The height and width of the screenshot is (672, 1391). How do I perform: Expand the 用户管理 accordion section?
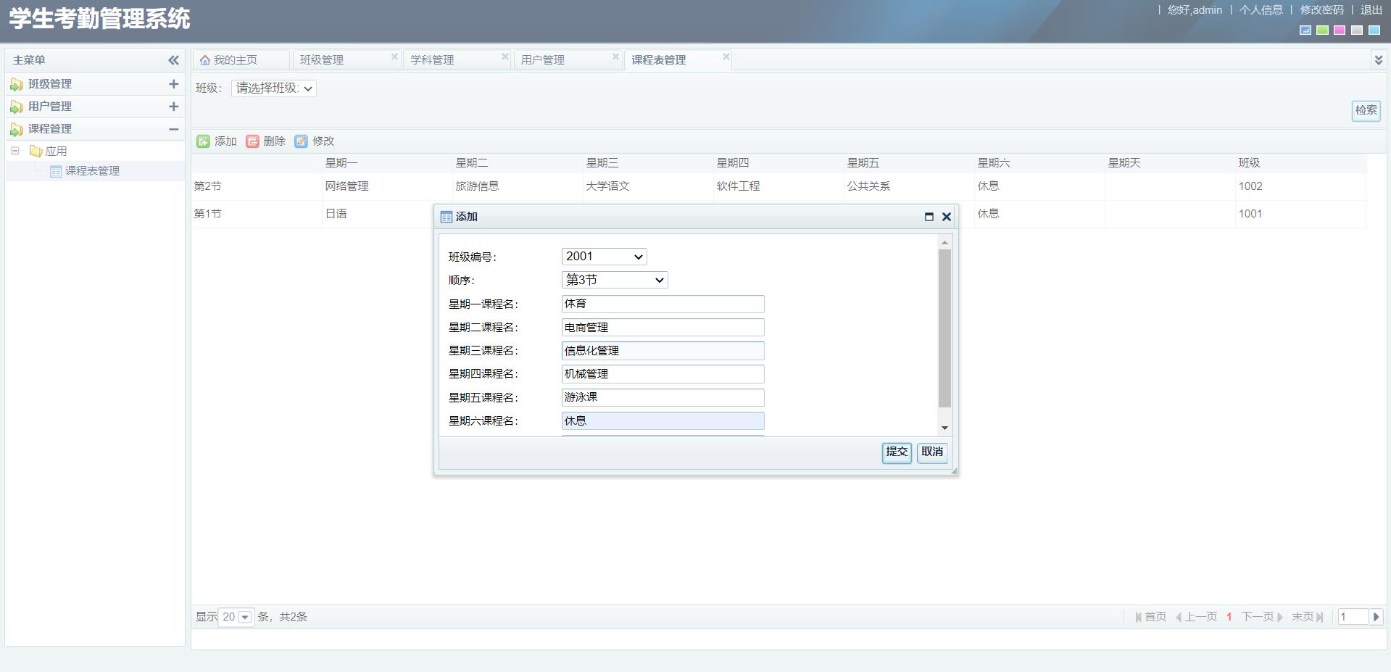pos(173,107)
